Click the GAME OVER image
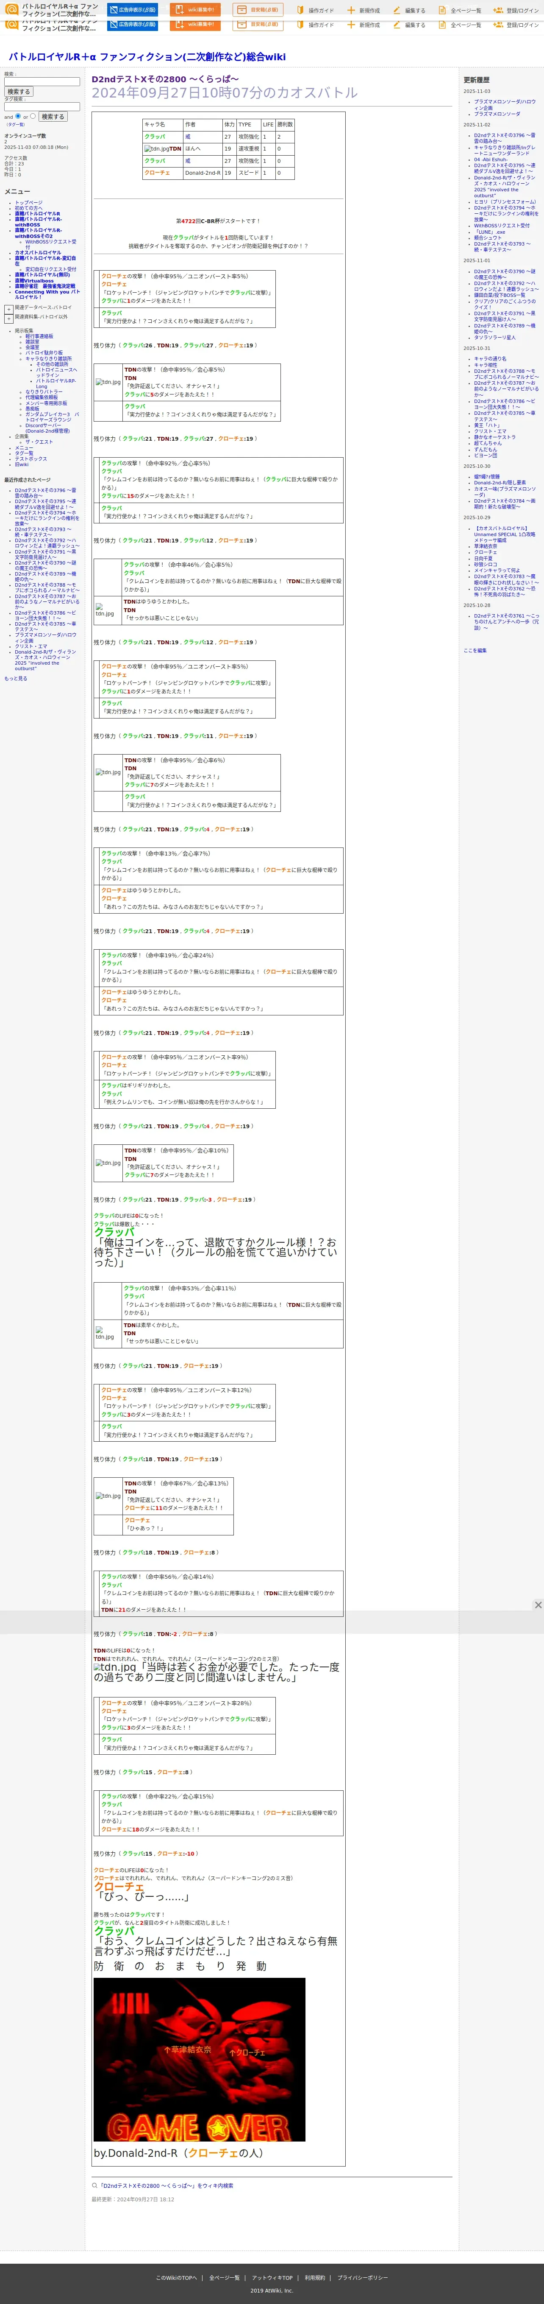 [x=199, y=2059]
